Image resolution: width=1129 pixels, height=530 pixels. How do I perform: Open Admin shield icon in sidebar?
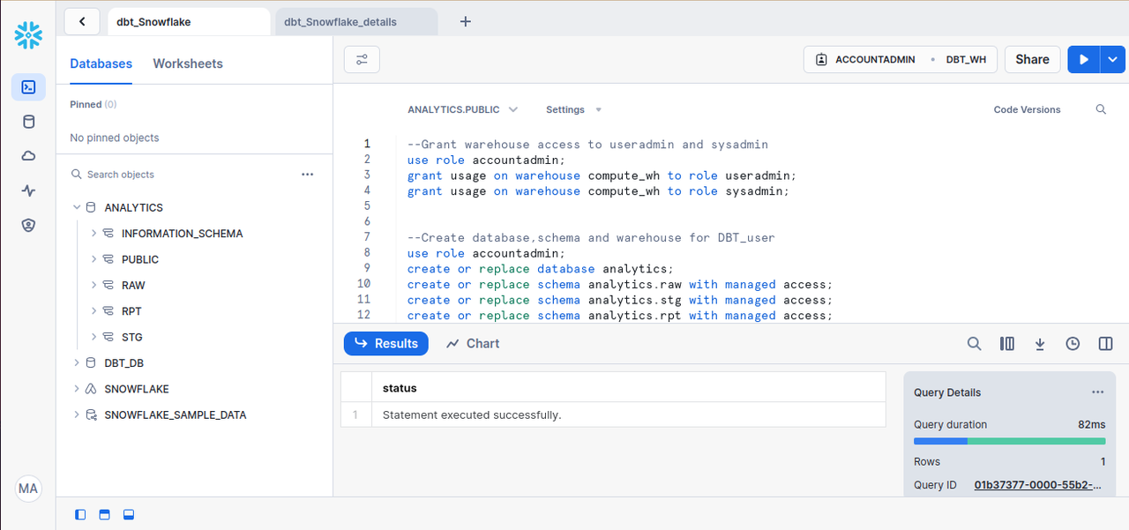28,225
